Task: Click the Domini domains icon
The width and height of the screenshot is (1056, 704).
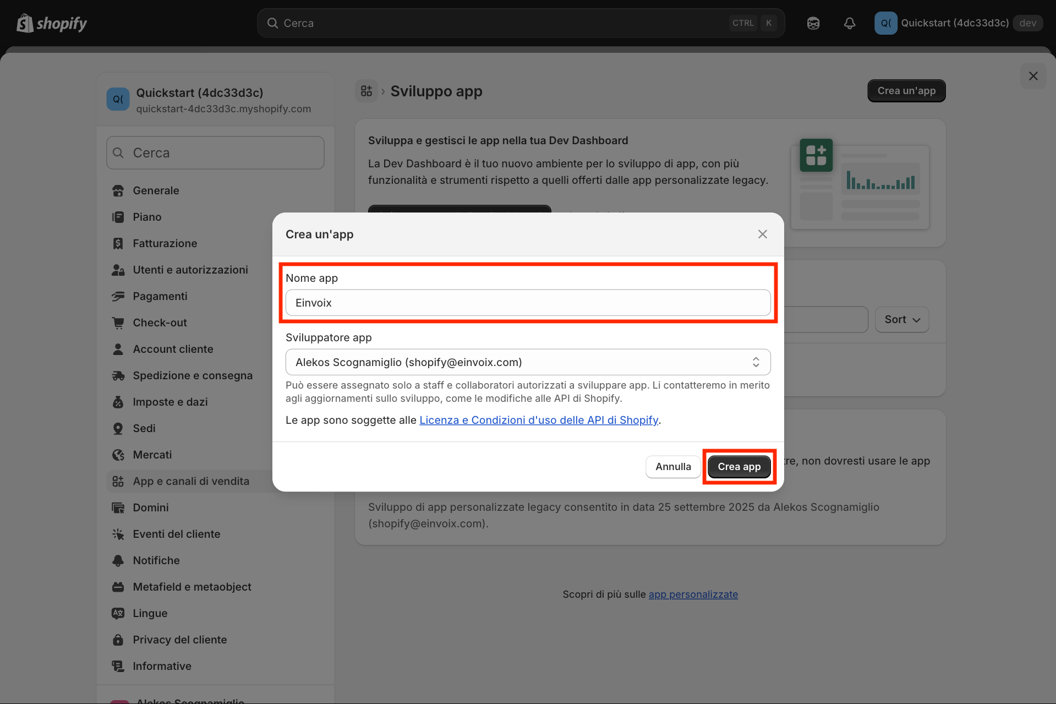Action: pos(118,507)
